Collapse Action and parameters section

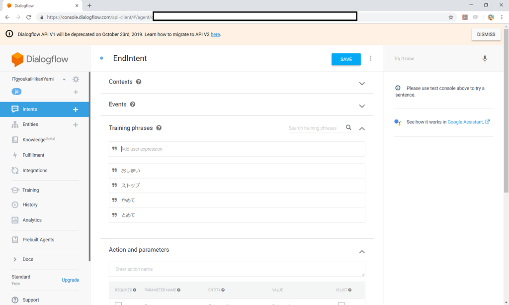[362, 252]
